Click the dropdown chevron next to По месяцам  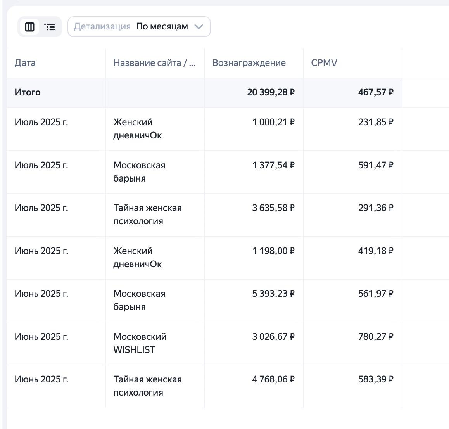point(199,27)
